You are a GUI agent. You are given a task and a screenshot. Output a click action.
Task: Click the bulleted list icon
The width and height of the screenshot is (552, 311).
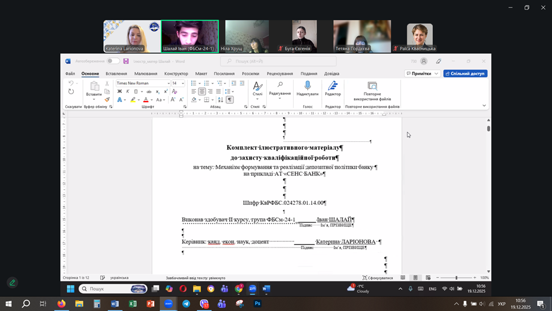click(x=193, y=83)
